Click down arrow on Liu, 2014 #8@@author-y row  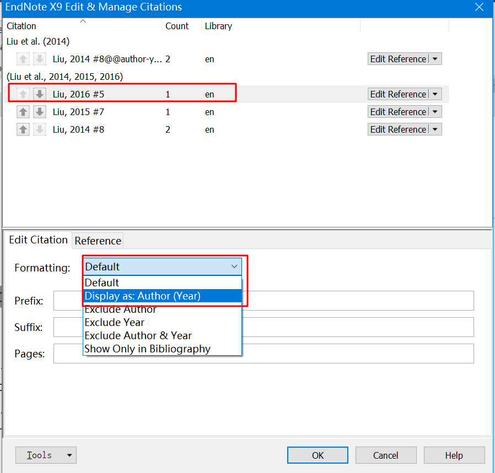click(x=40, y=59)
